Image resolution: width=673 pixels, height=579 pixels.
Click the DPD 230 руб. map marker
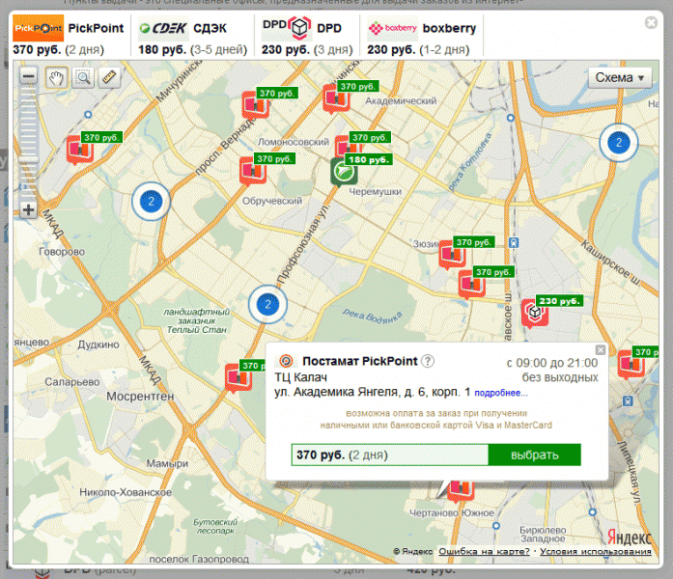pyautogui.click(x=534, y=313)
